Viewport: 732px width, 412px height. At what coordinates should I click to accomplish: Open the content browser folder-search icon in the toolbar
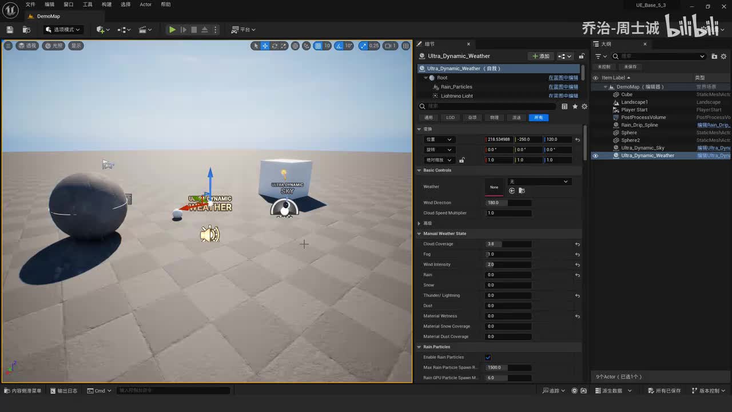tap(26, 30)
